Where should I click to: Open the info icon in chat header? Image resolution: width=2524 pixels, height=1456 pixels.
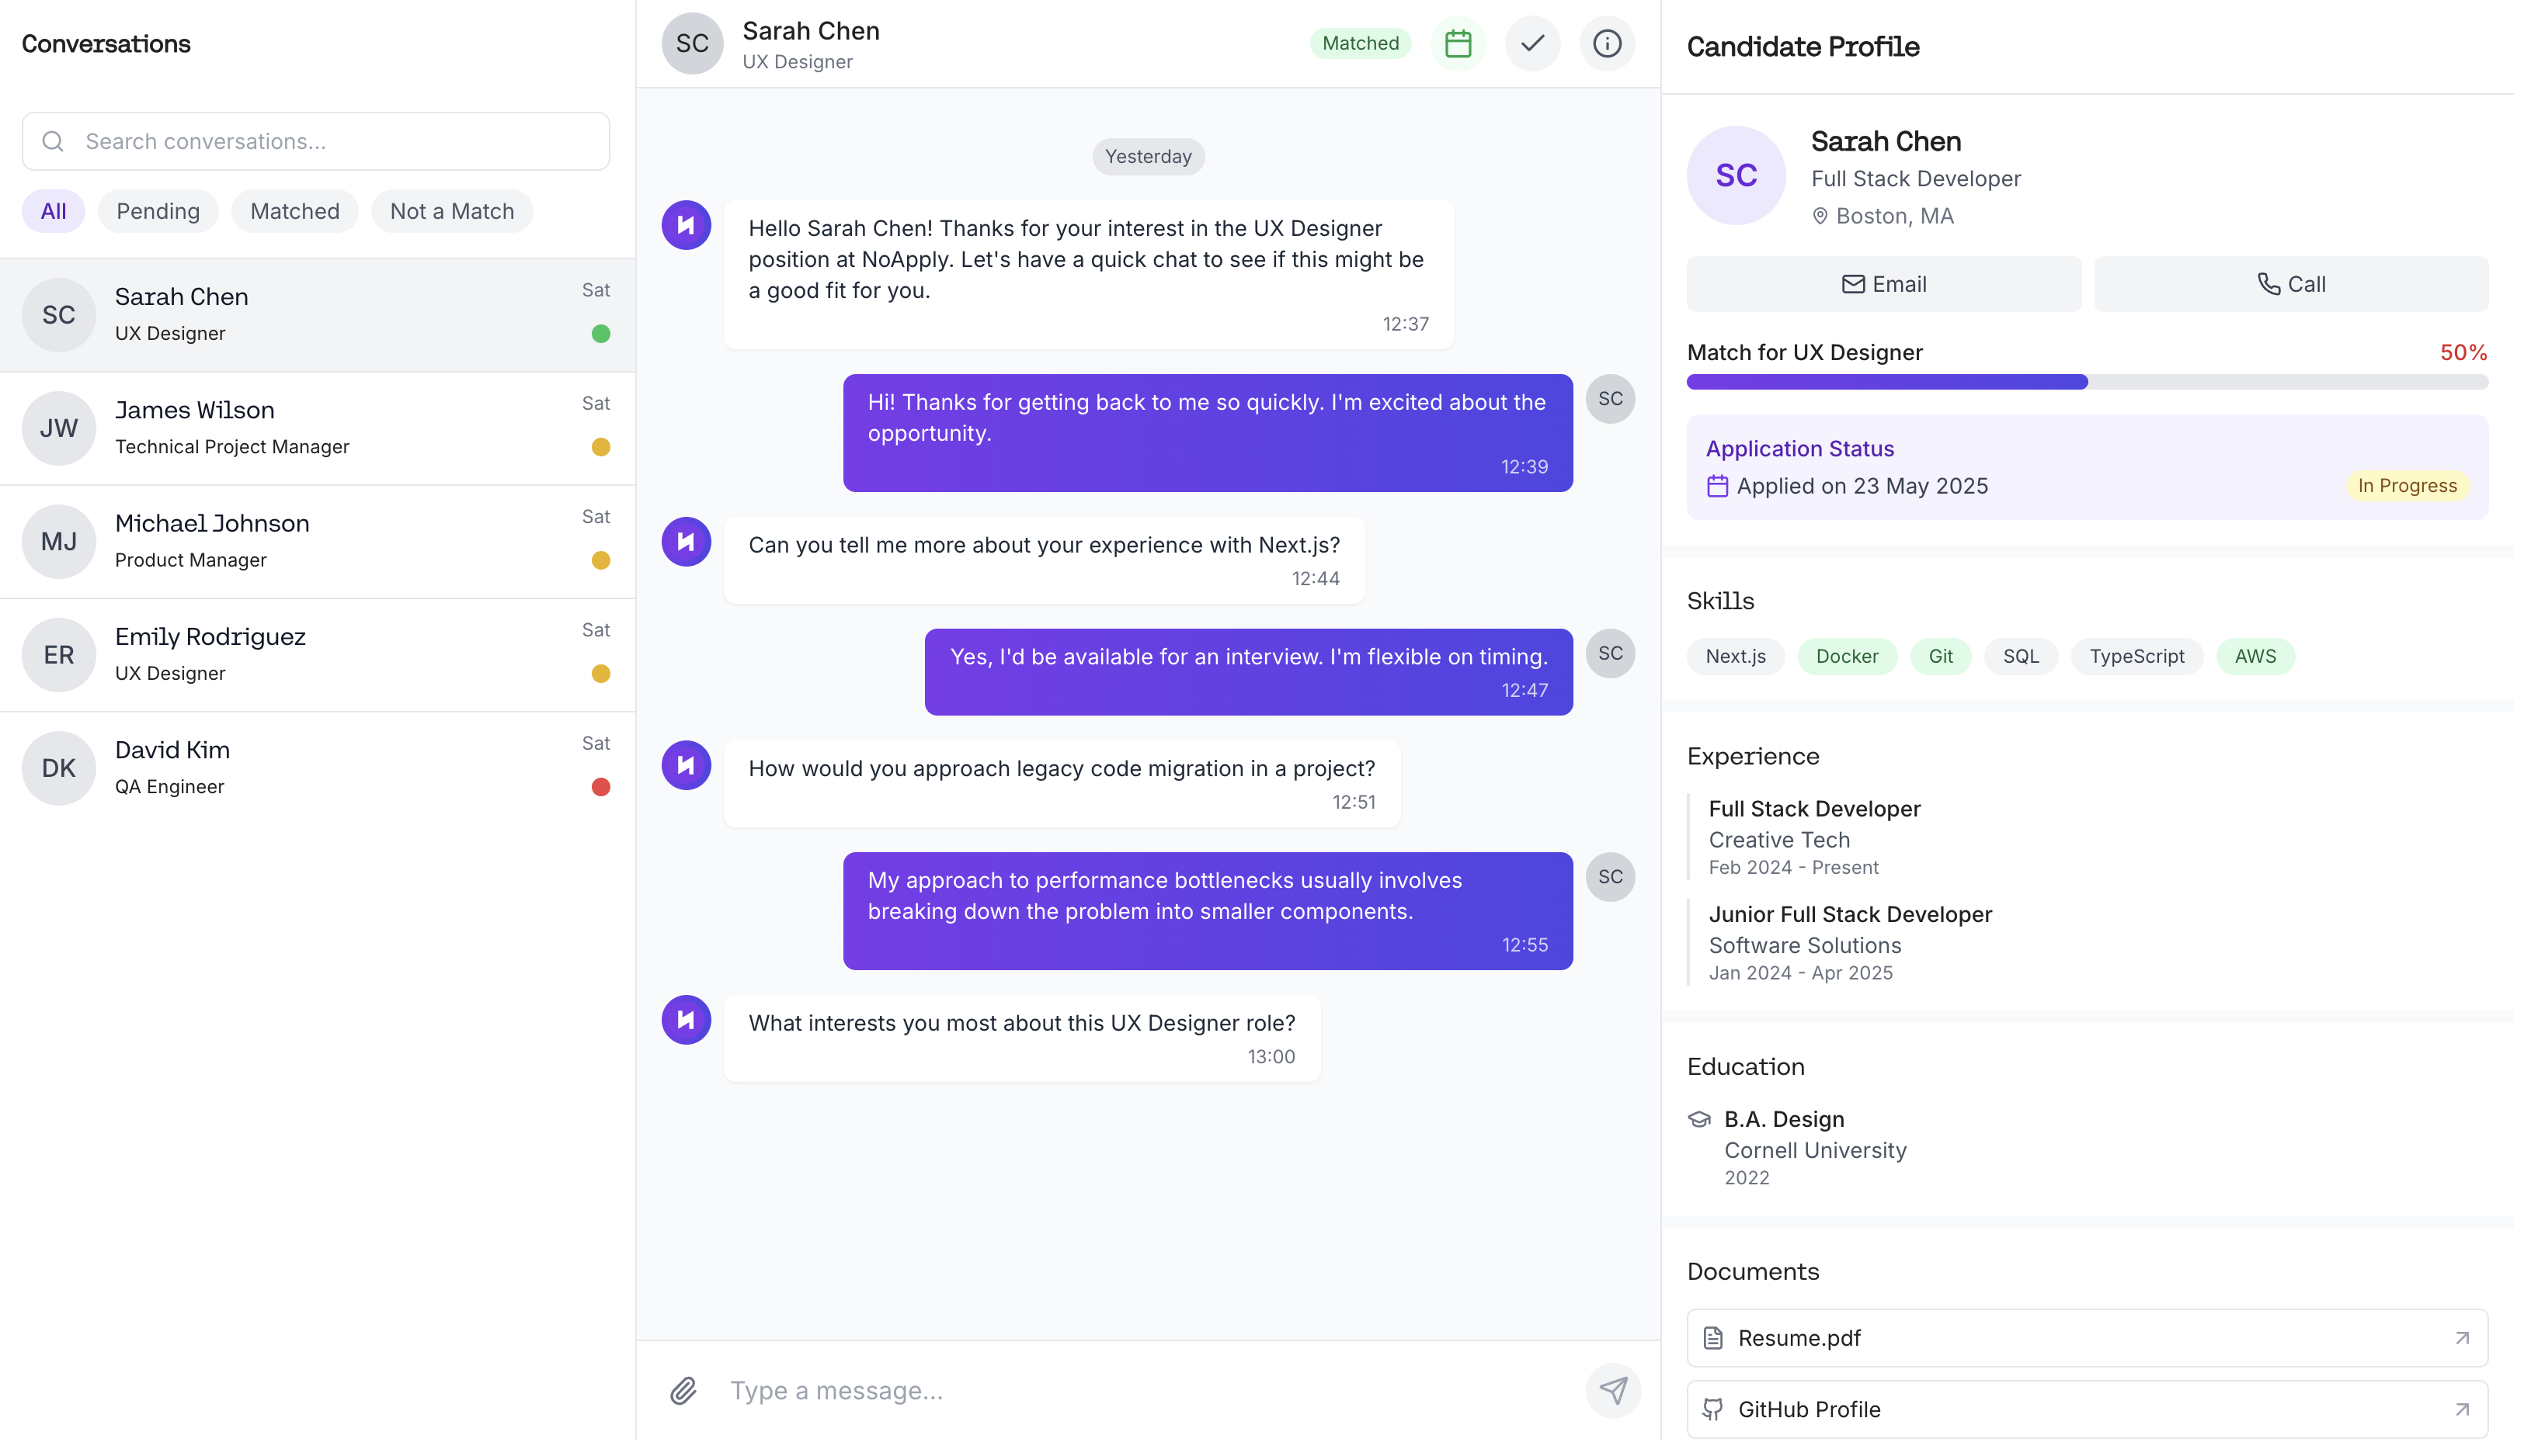(1607, 43)
